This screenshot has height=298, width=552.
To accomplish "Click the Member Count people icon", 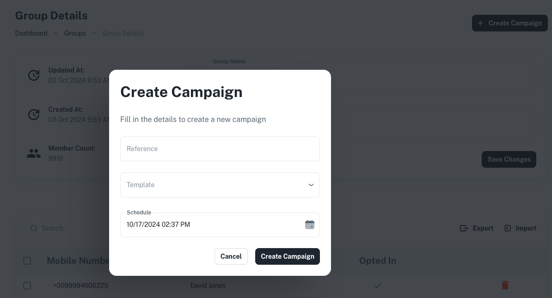I will click(x=34, y=154).
